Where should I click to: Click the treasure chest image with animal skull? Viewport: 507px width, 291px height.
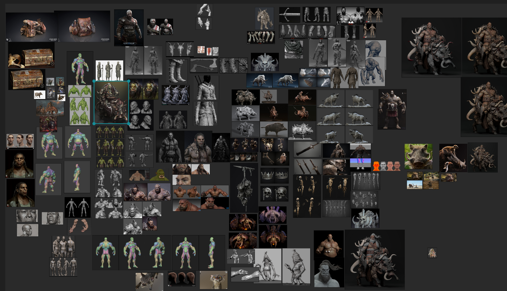tap(31, 56)
